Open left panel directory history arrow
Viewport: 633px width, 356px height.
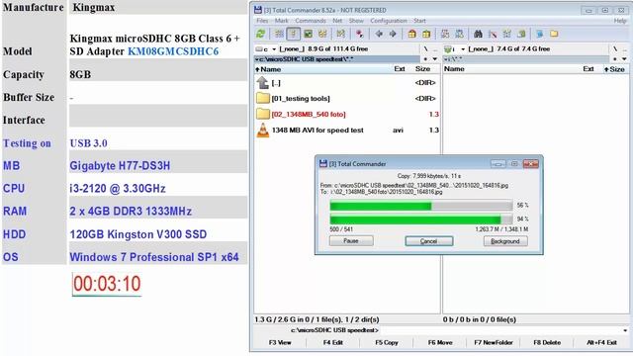(x=435, y=59)
